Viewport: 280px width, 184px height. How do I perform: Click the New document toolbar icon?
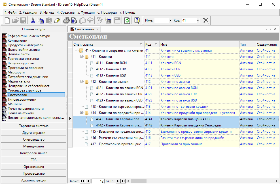[7, 20]
